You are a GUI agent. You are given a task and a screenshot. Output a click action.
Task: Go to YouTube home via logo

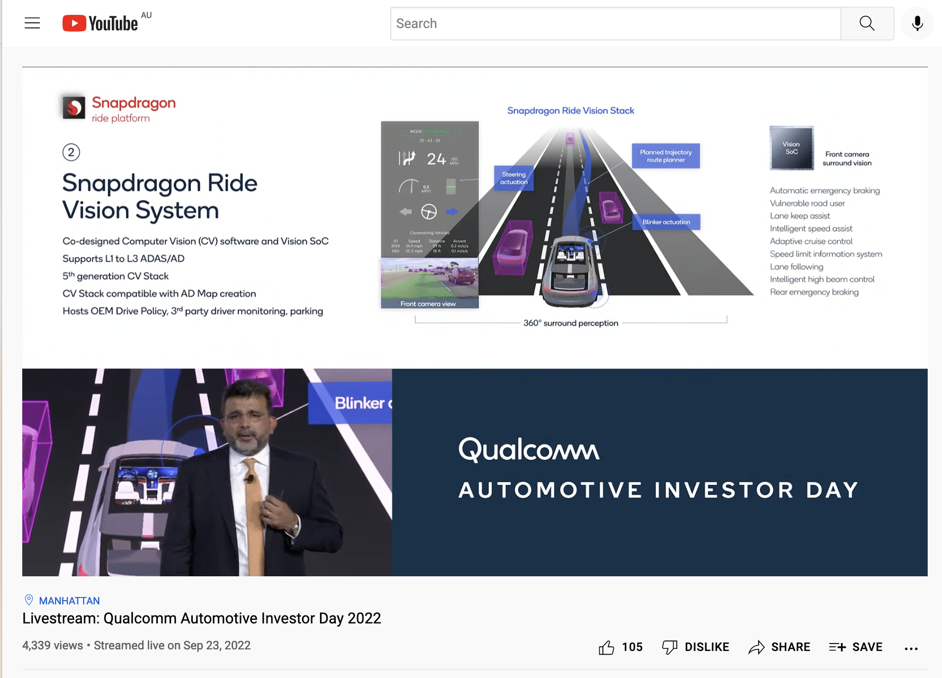click(100, 23)
